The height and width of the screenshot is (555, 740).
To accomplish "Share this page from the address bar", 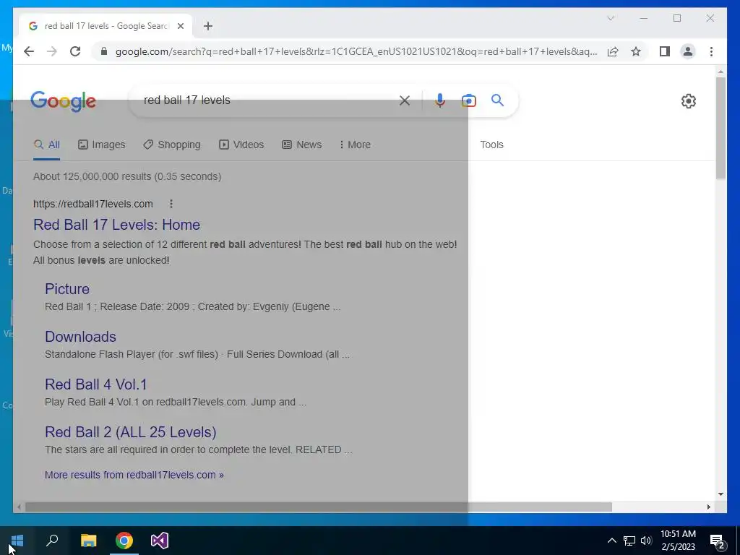I will [613, 51].
